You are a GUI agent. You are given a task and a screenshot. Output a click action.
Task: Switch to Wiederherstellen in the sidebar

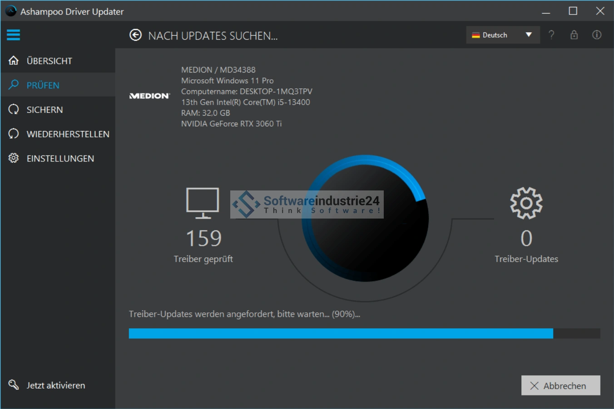pos(68,134)
